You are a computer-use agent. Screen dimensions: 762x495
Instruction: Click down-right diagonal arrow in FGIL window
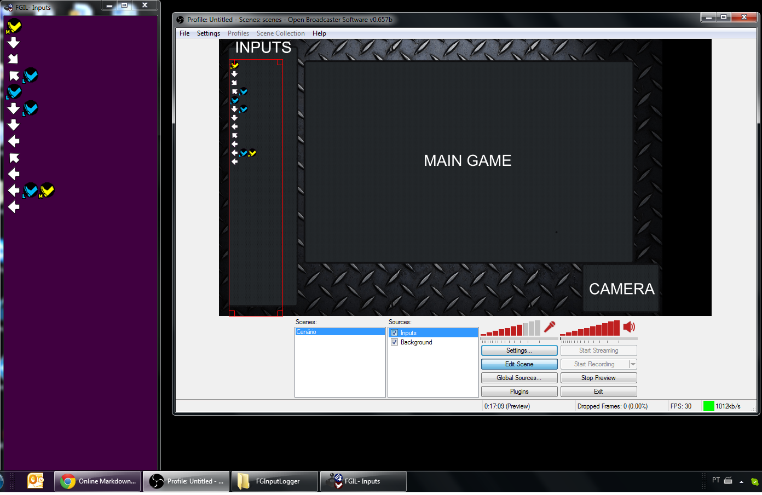coord(14,59)
